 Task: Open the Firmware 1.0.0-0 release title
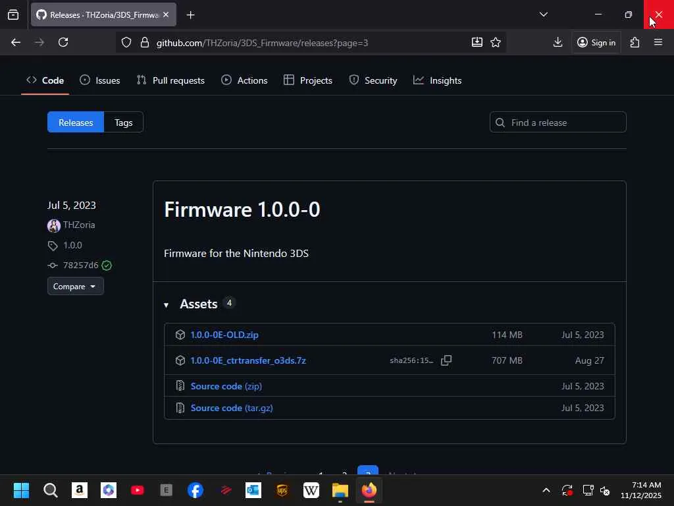coord(242,210)
